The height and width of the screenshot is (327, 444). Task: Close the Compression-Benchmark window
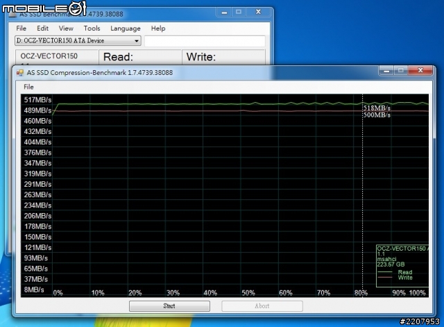(420, 70)
